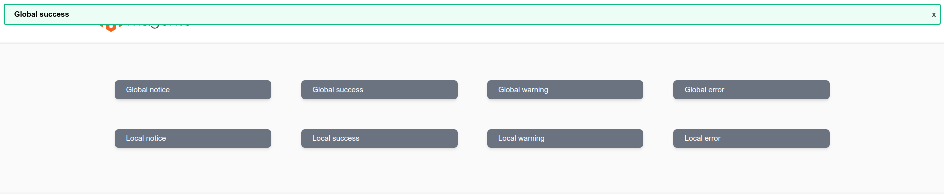Click the Local error button
944x194 pixels.
[x=751, y=138]
